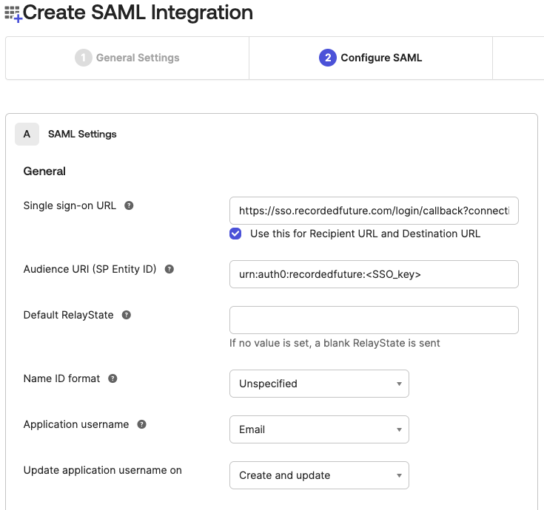Focus the Audience URI text field
Screen dimensions: 544x510
374,274
